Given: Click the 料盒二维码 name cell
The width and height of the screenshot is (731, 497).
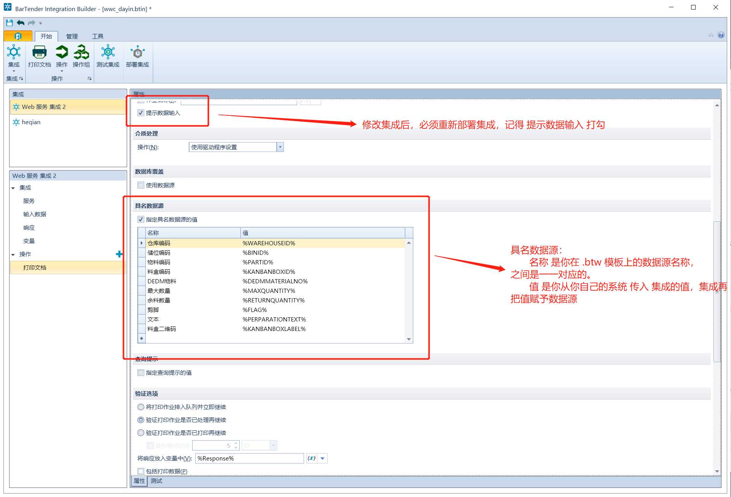Looking at the screenshot, I should (x=193, y=329).
